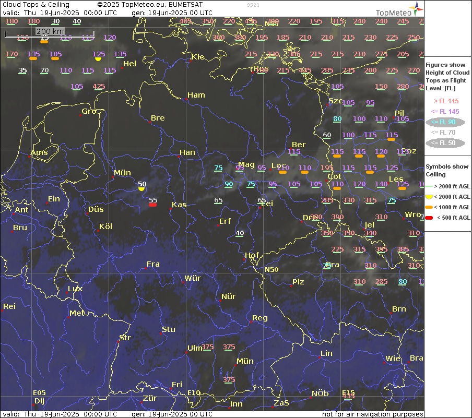The height and width of the screenshot is (418, 472).
Task: Click the 'Fra' city label
Action: click(153, 264)
